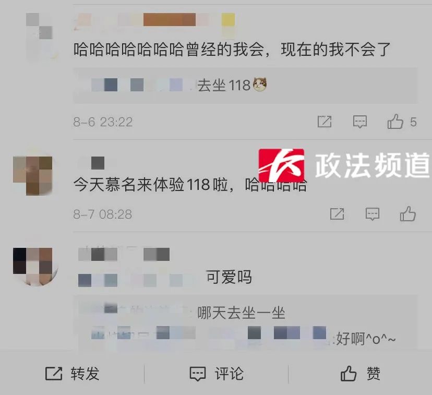Tap the mentioned user before 可爱吗
Screen dimensions: 432x395
pyautogui.click(x=137, y=279)
